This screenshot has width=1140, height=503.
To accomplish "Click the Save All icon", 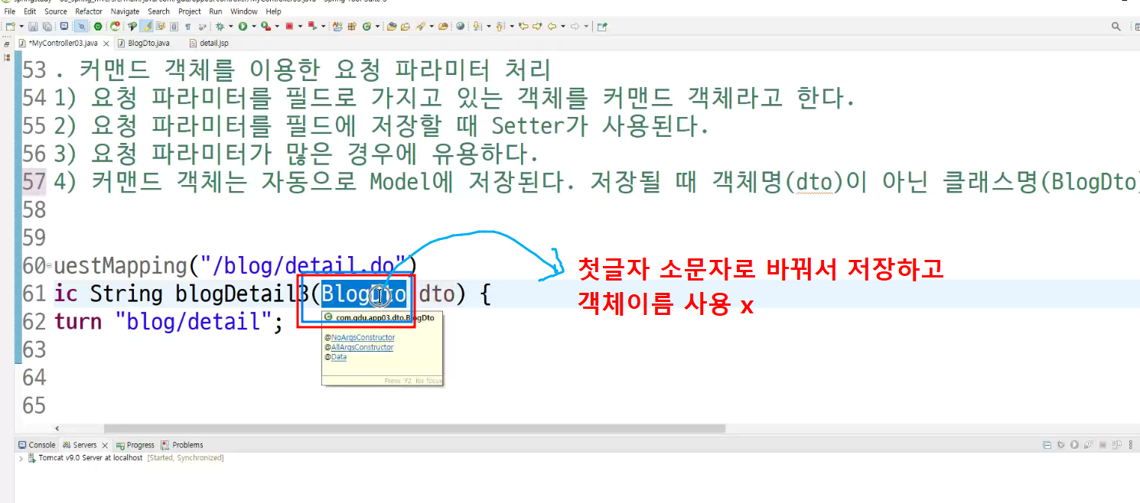I will pyautogui.click(x=47, y=26).
